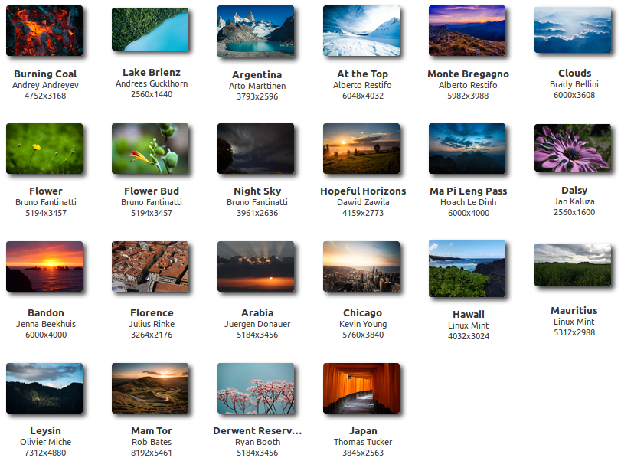Pick the Mam Tor winding road wallpaper
The width and height of the screenshot is (621, 461).
[x=150, y=388]
